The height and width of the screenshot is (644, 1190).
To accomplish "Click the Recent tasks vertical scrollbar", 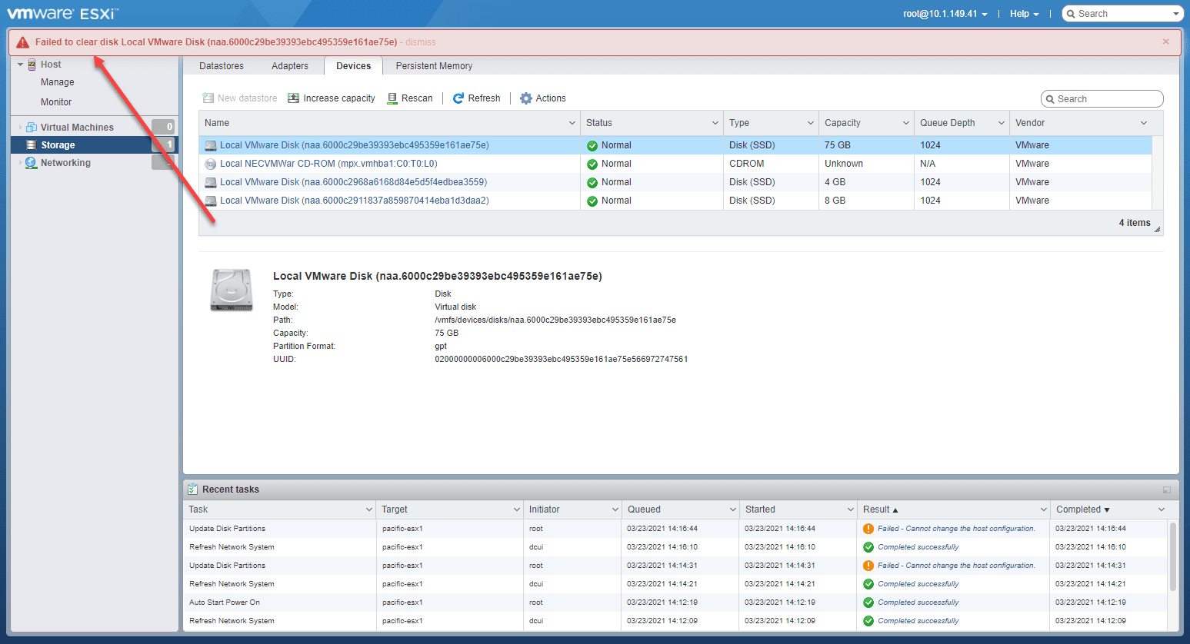I will [x=1172, y=556].
